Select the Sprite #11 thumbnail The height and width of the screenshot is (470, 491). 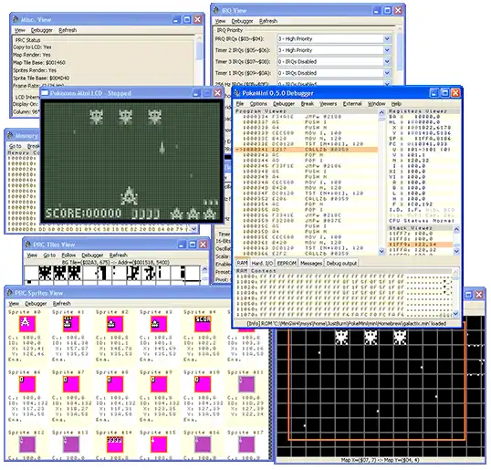(x=246, y=384)
